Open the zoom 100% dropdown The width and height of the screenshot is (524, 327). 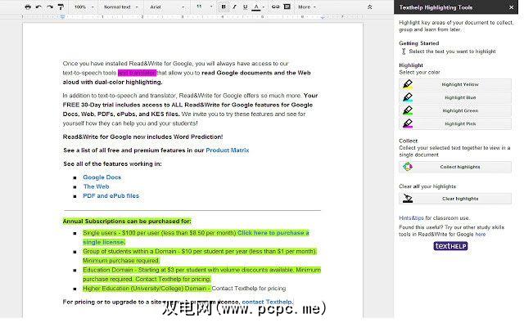[83, 7]
